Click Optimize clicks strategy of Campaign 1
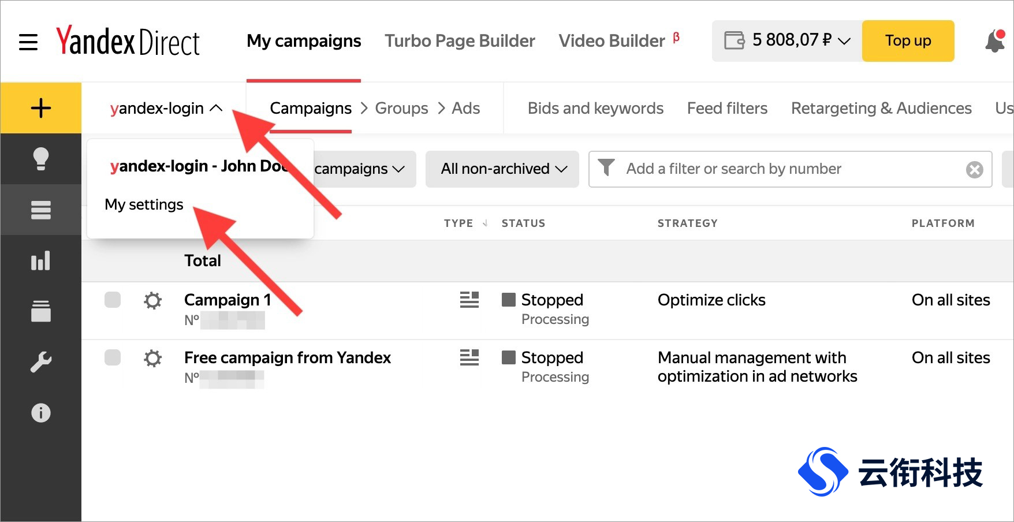 click(x=711, y=300)
